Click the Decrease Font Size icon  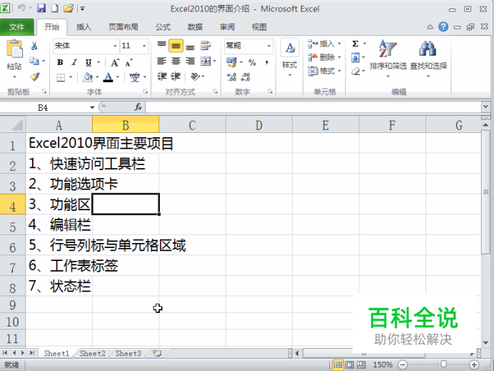tap(128, 62)
